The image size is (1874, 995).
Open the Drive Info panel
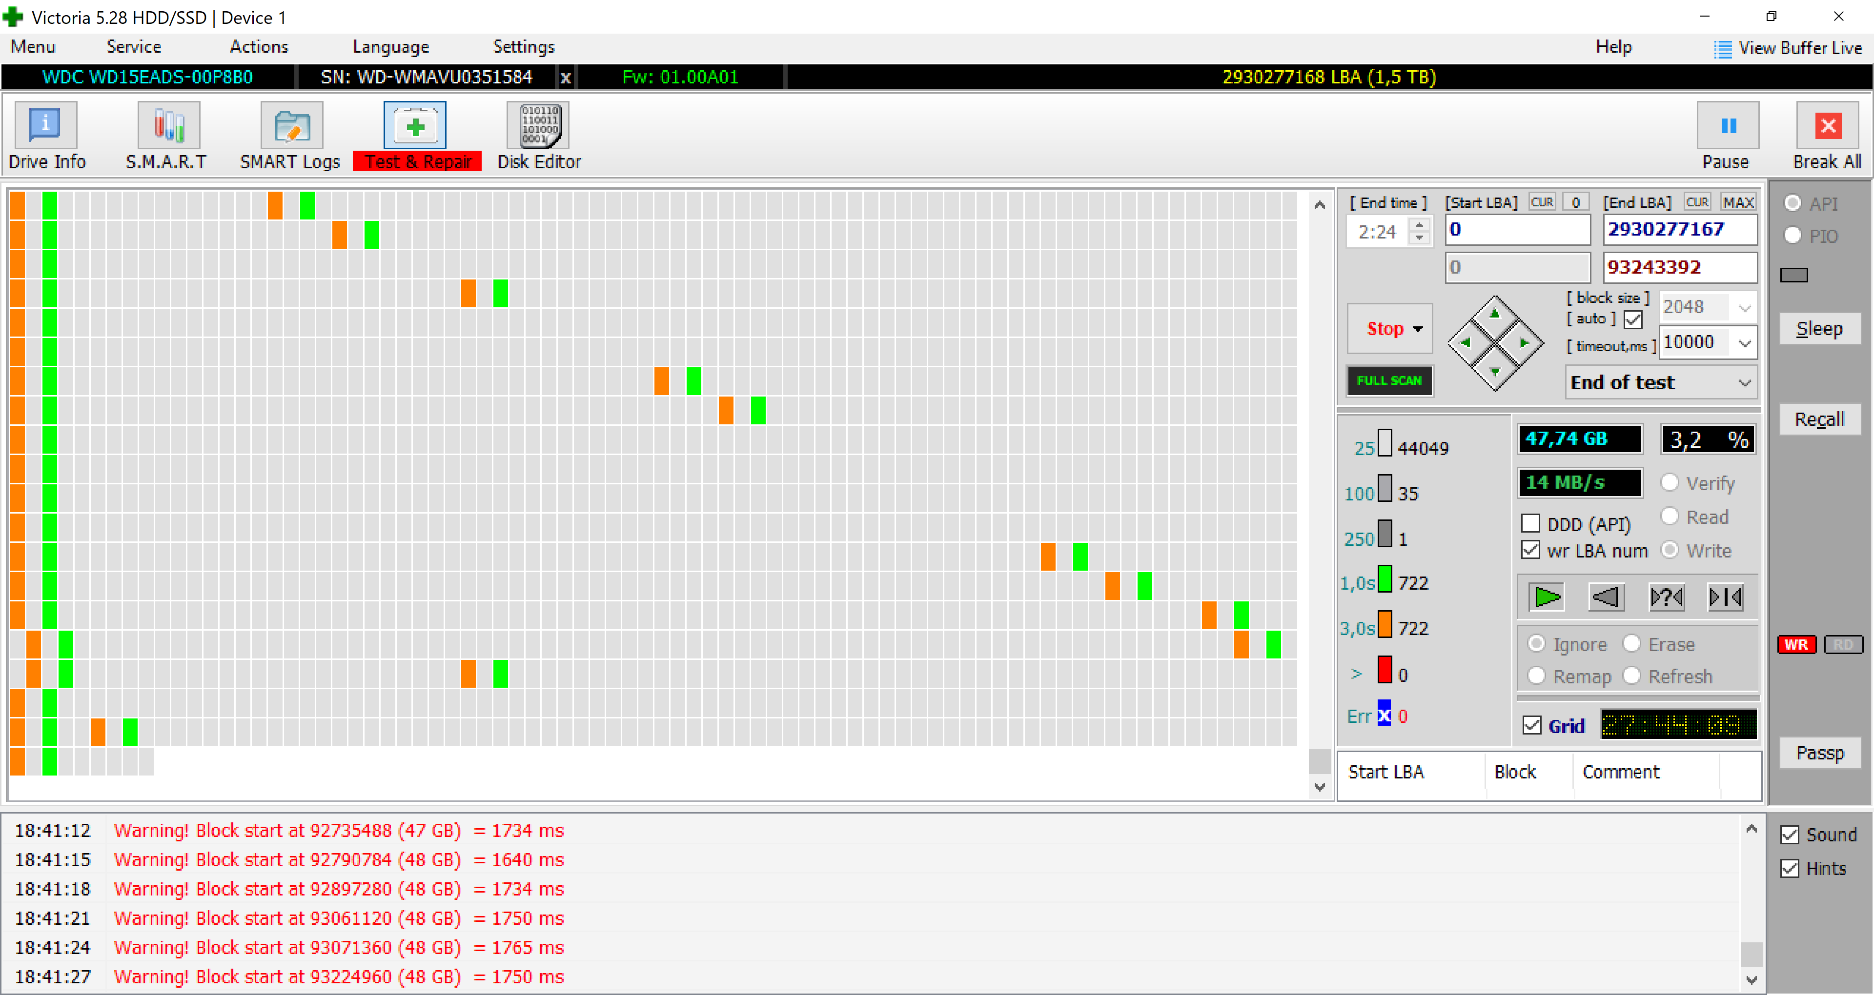coord(46,137)
